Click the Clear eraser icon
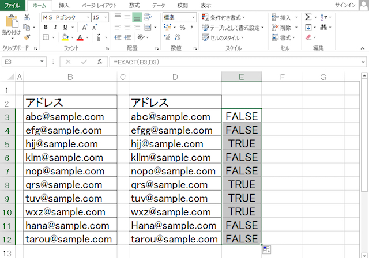369x258 pixels. (308, 37)
